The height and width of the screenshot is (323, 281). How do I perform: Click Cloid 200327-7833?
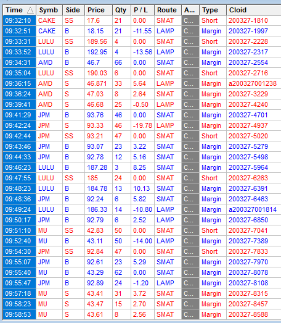248,252
